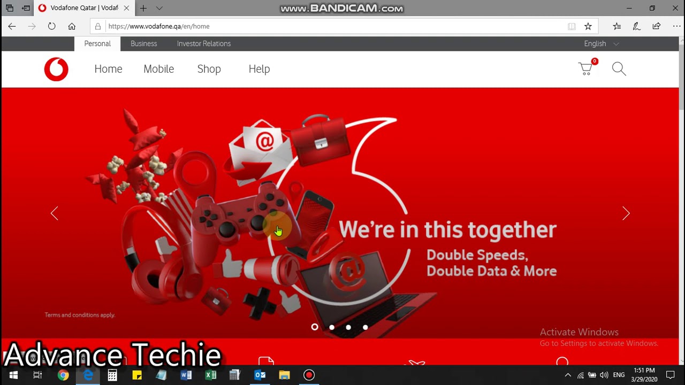The height and width of the screenshot is (385, 685).
Task: Click the site lock icon
Action: coord(97,26)
